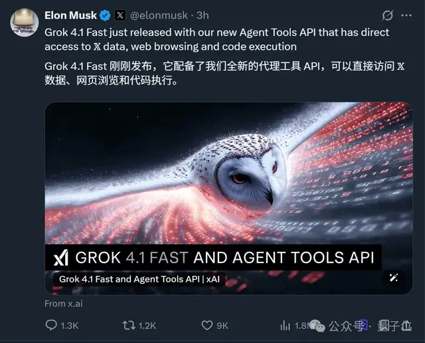Open the From x.ai source link

[64, 304]
